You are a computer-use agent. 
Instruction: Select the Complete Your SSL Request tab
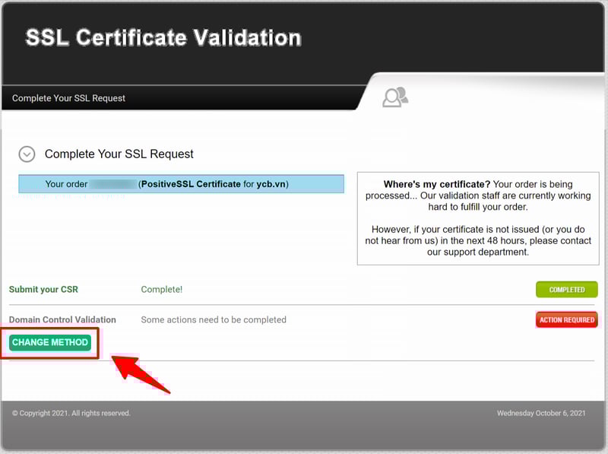click(x=69, y=98)
